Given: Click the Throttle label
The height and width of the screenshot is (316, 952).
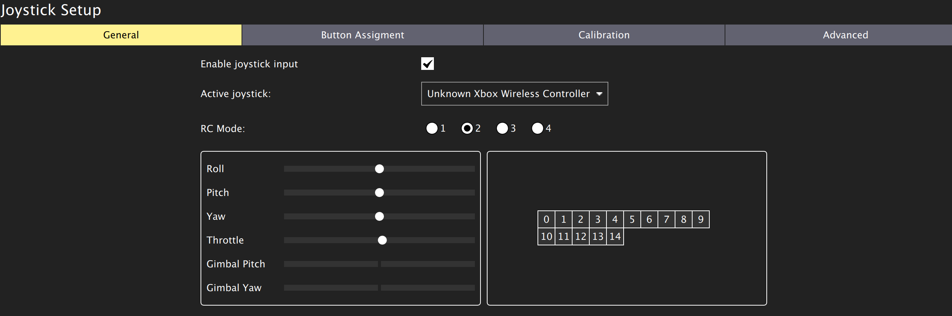Looking at the screenshot, I should click(x=225, y=240).
